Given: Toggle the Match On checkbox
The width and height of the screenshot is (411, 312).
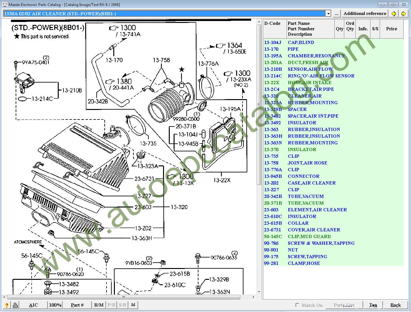Looking at the screenshot, I should click(x=297, y=305).
